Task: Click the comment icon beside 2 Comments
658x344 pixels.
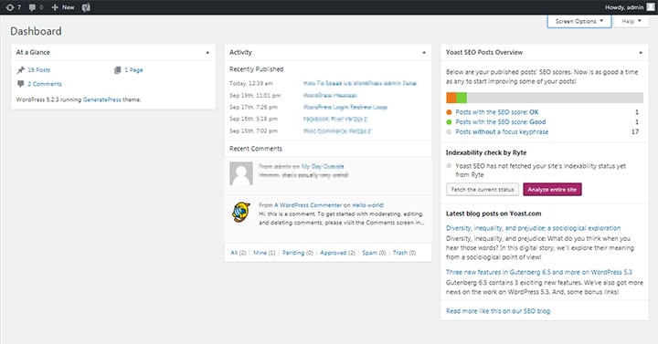Action: [20, 84]
